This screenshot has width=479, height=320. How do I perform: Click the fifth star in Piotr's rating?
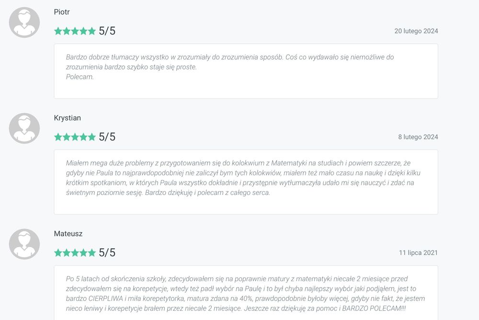(91, 31)
